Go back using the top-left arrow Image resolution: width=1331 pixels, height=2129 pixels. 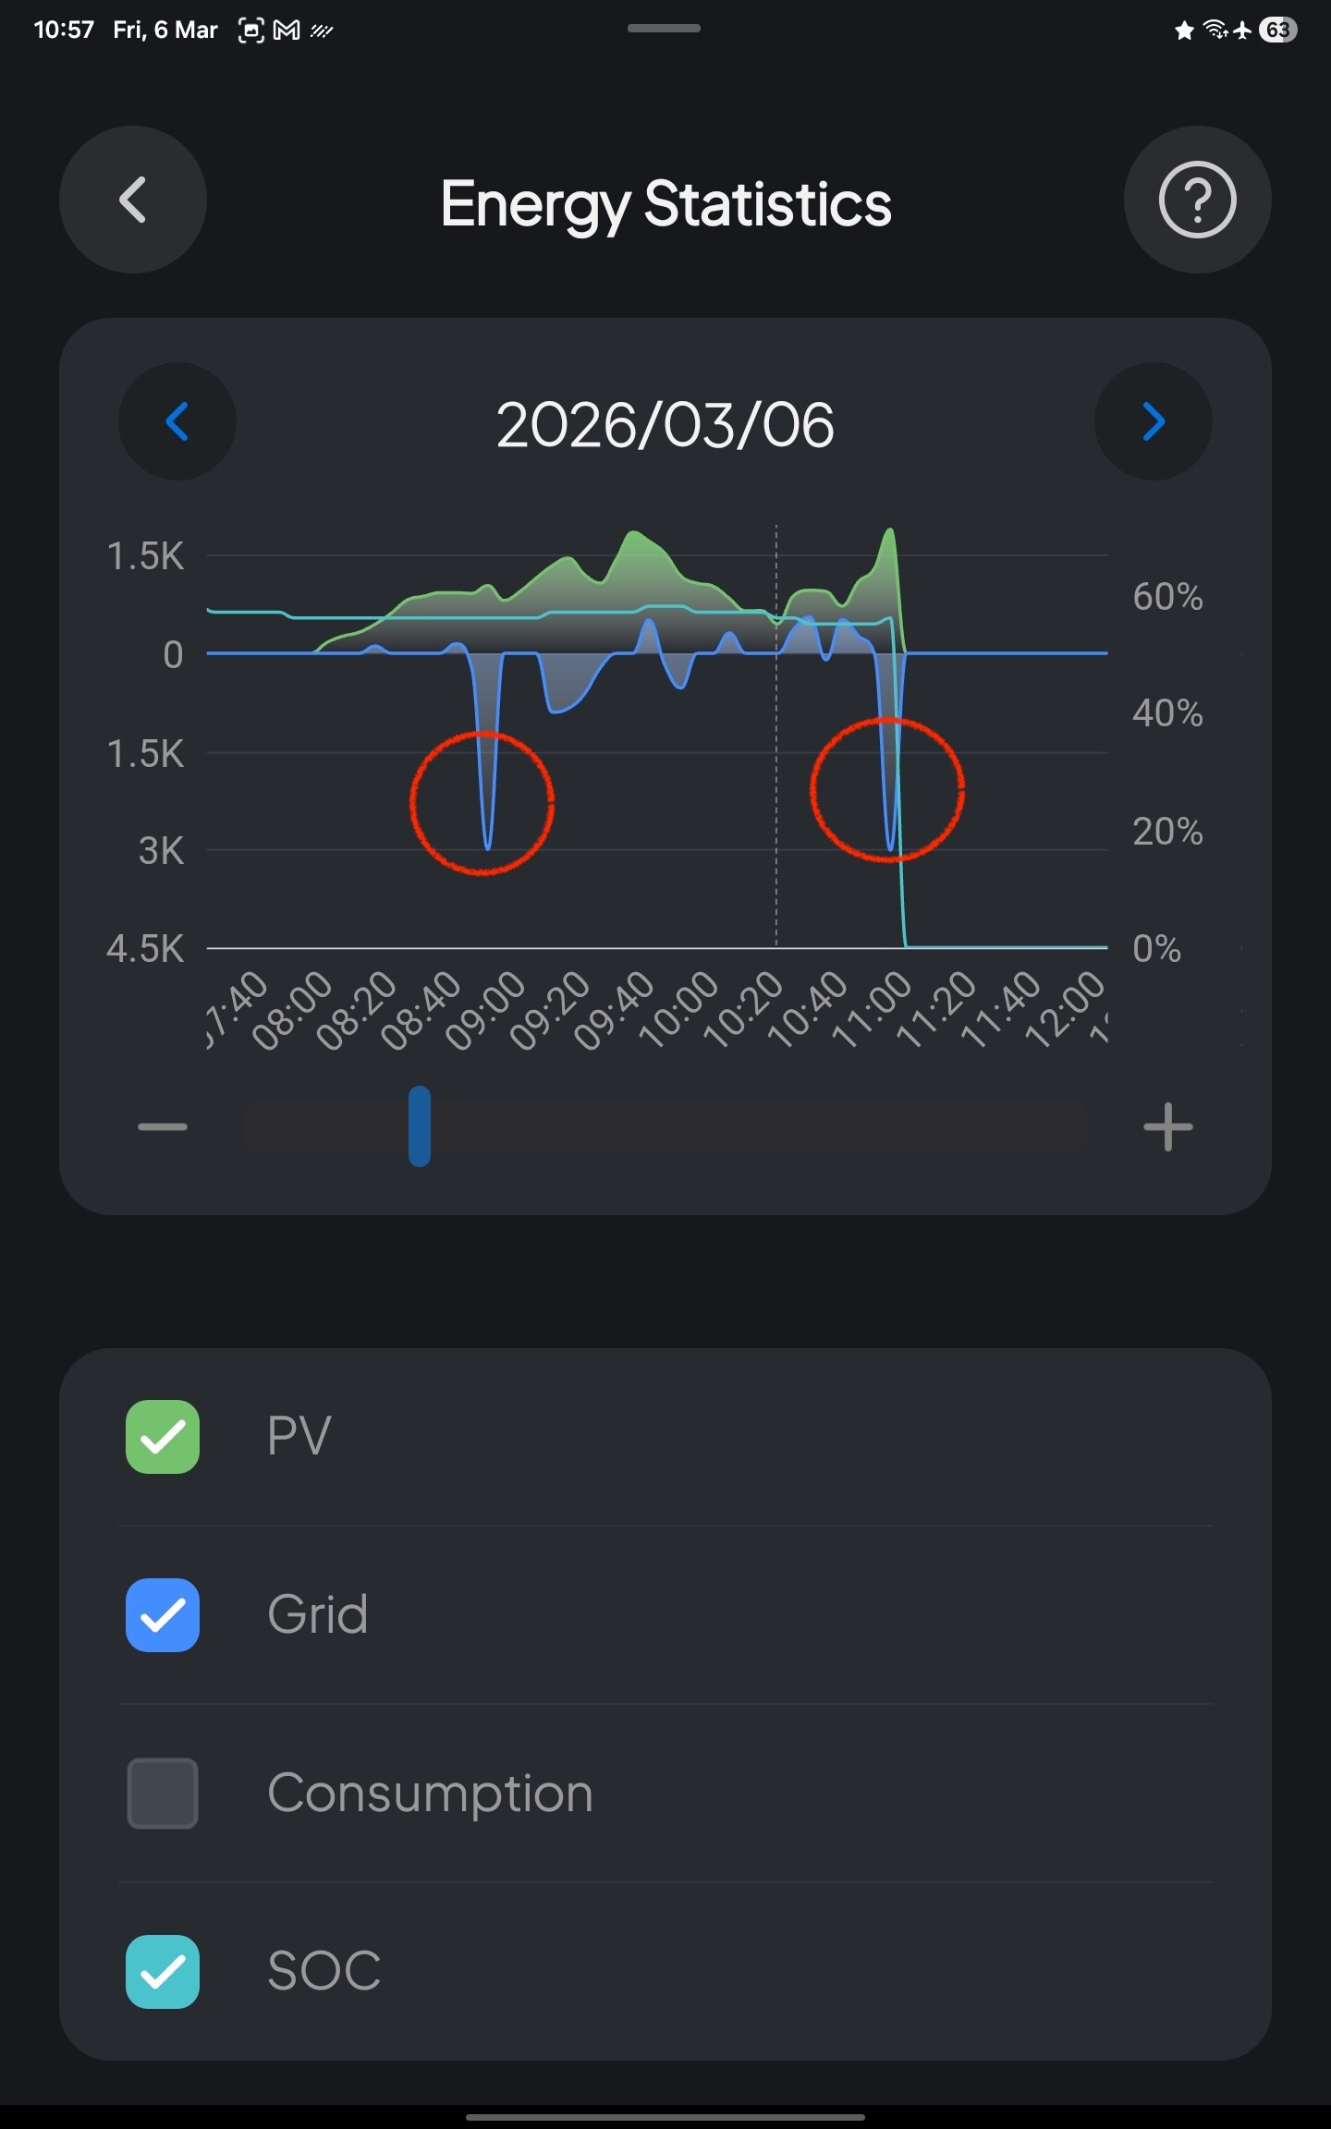[133, 200]
